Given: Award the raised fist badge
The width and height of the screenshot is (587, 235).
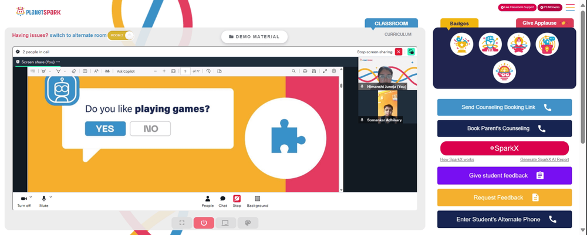Looking at the screenshot, I should click(x=490, y=44).
